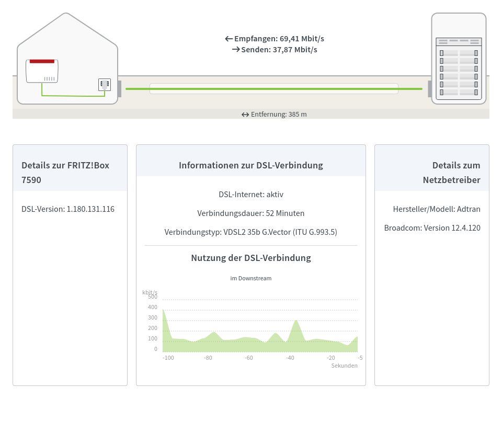The width and height of the screenshot is (502, 432).
Task: Click the Nutzung der DSL-Verbindung heading
Action: point(251,258)
